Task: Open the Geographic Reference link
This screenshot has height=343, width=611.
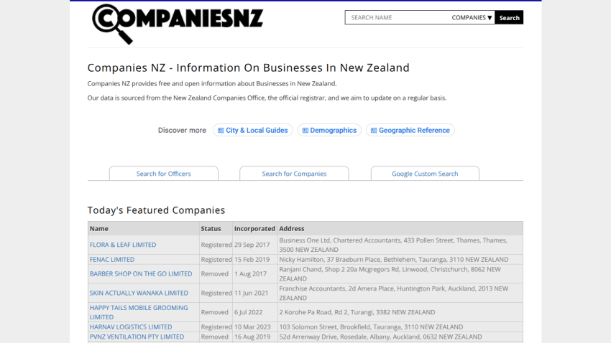Action: (410, 131)
